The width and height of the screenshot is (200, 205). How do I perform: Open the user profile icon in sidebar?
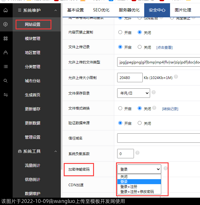6,53
